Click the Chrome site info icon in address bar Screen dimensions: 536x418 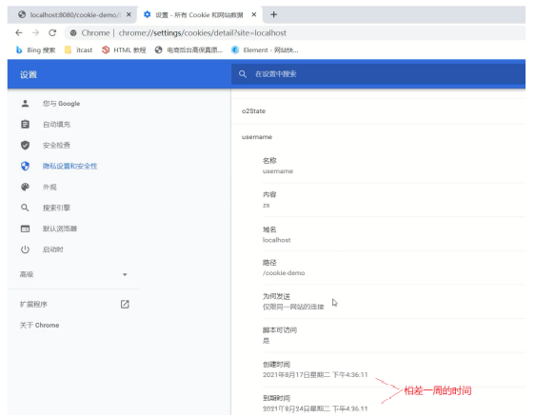click(x=73, y=33)
